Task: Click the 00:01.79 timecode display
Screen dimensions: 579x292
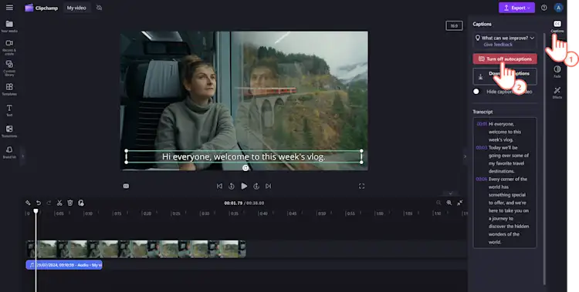Action: coord(232,203)
